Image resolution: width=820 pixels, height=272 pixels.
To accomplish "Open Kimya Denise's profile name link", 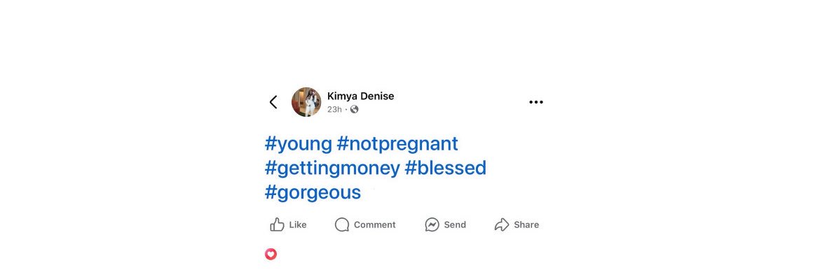I will (x=360, y=96).
